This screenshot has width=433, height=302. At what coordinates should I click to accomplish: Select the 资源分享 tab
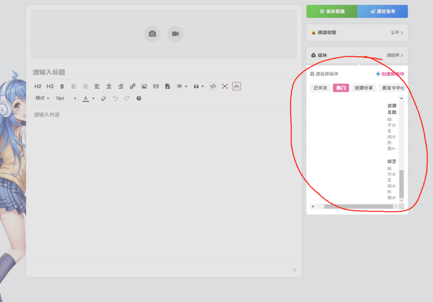tap(364, 88)
